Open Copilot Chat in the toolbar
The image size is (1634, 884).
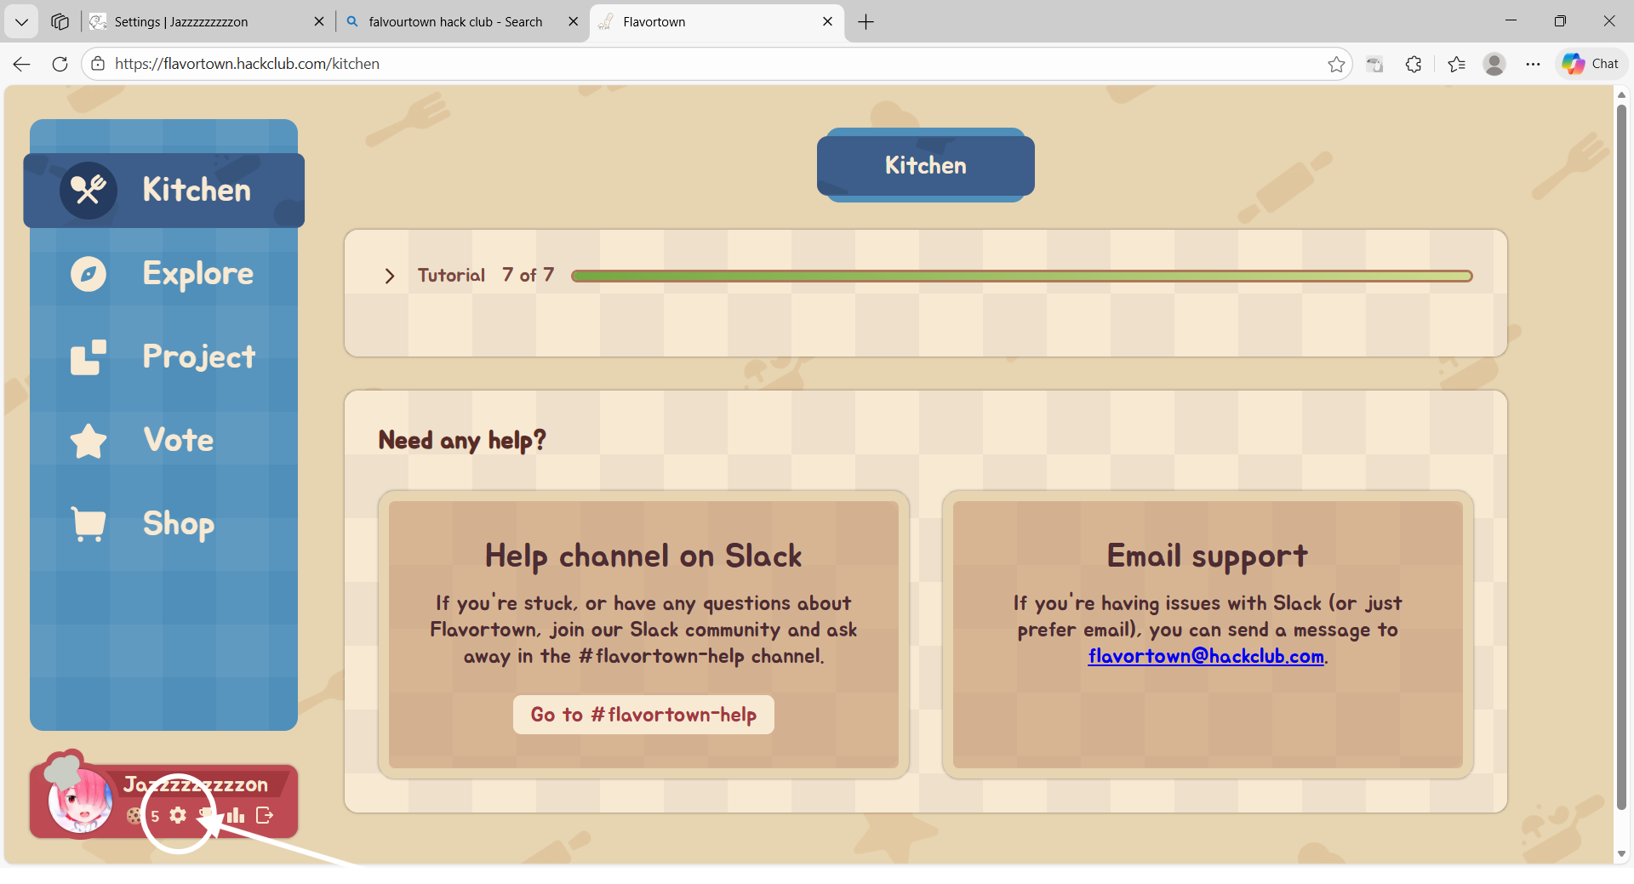(x=1591, y=64)
